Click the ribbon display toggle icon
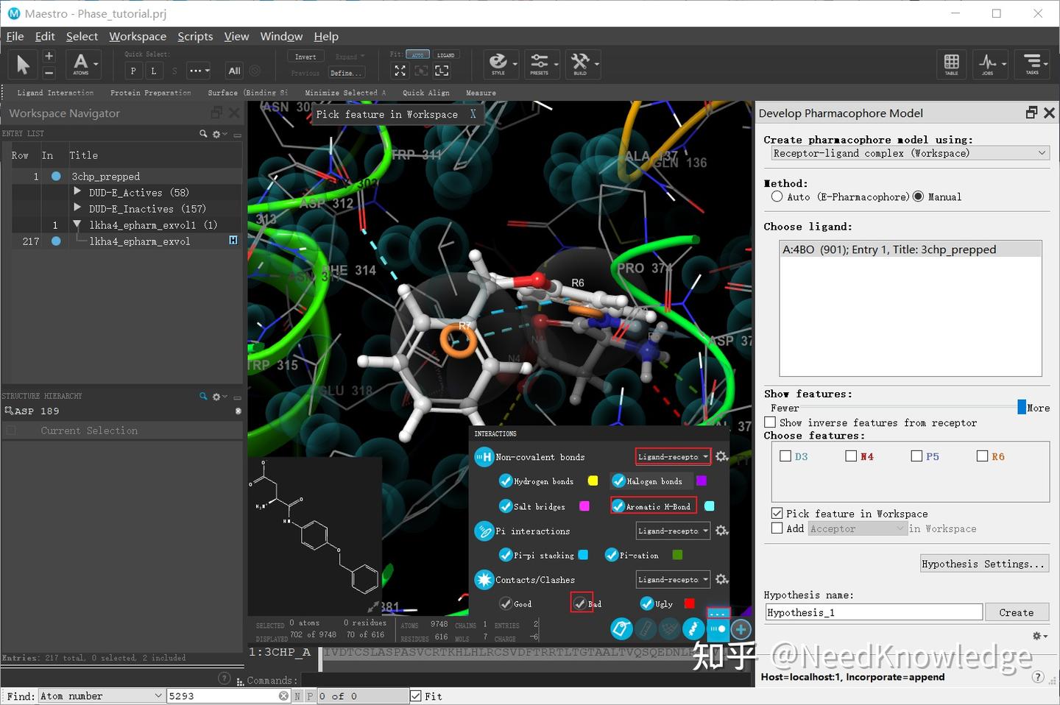Viewport: 1060px width, 705px height. [x=693, y=628]
